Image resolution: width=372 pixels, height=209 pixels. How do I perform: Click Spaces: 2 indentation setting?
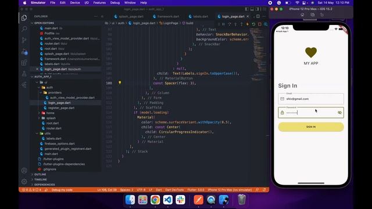tap(127, 190)
